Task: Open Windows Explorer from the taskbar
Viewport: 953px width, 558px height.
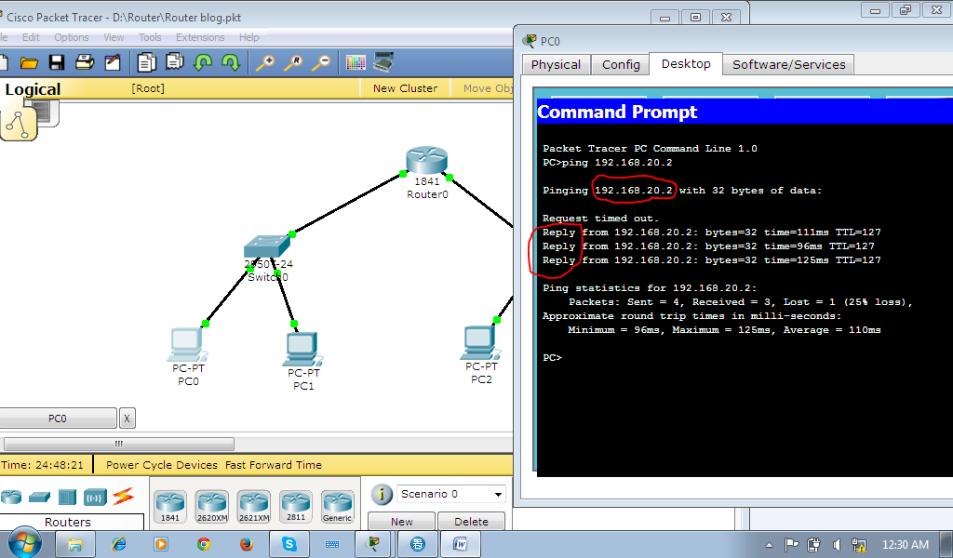Action: (74, 545)
